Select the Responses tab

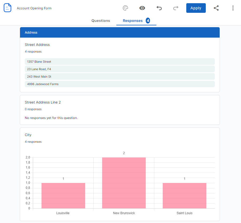[x=133, y=21]
